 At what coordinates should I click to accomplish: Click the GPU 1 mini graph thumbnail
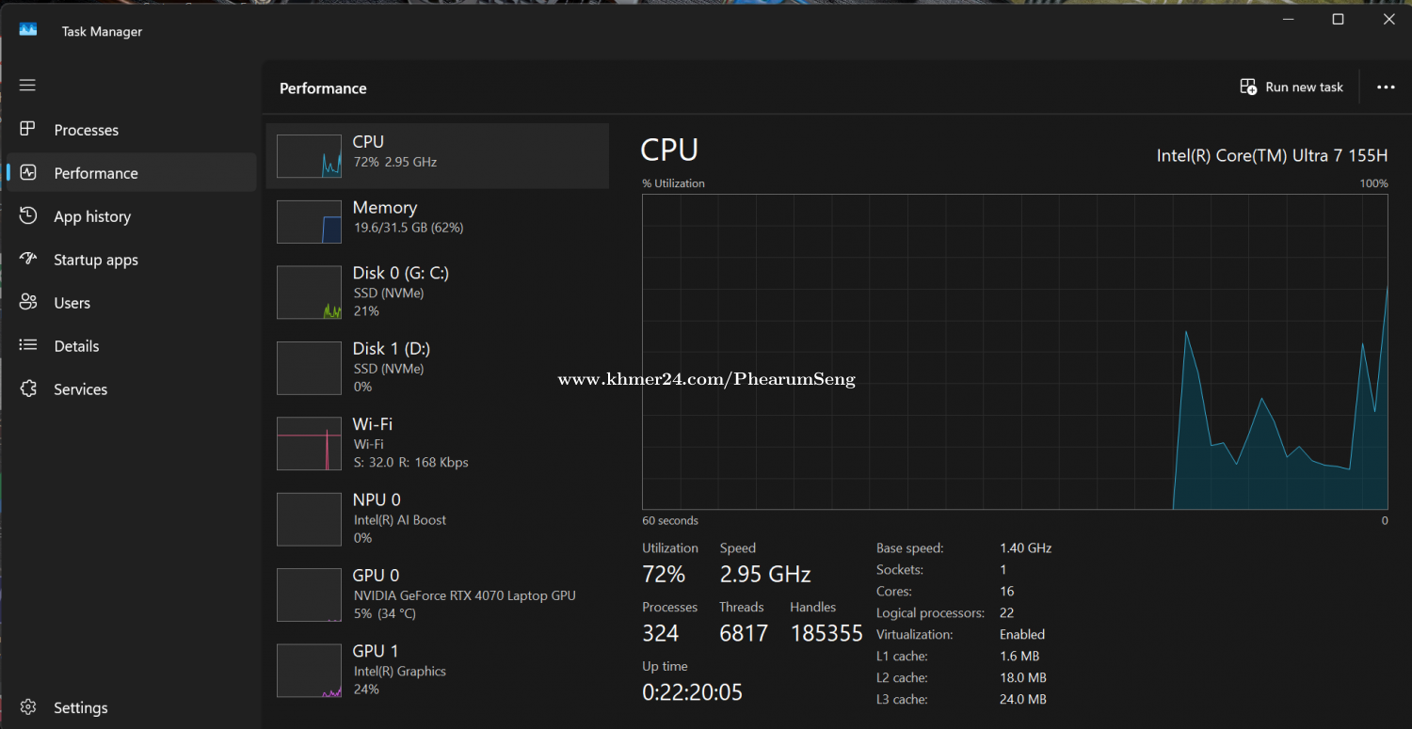click(309, 671)
